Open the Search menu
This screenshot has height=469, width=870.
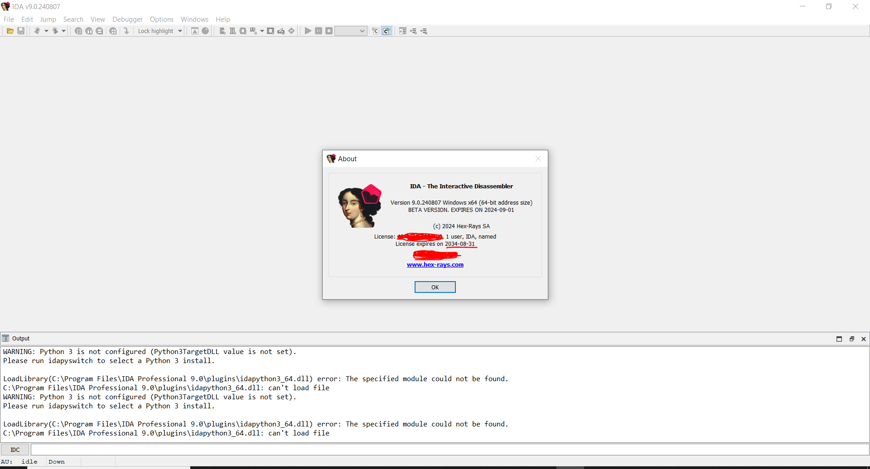pyautogui.click(x=73, y=19)
